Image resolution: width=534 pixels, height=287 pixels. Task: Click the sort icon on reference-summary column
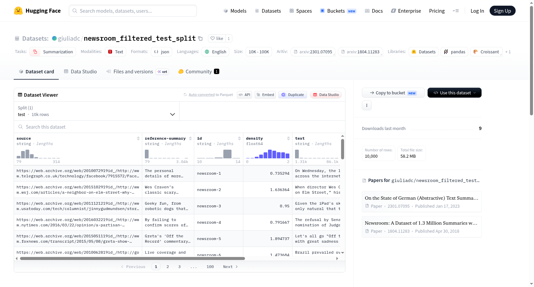click(190, 138)
